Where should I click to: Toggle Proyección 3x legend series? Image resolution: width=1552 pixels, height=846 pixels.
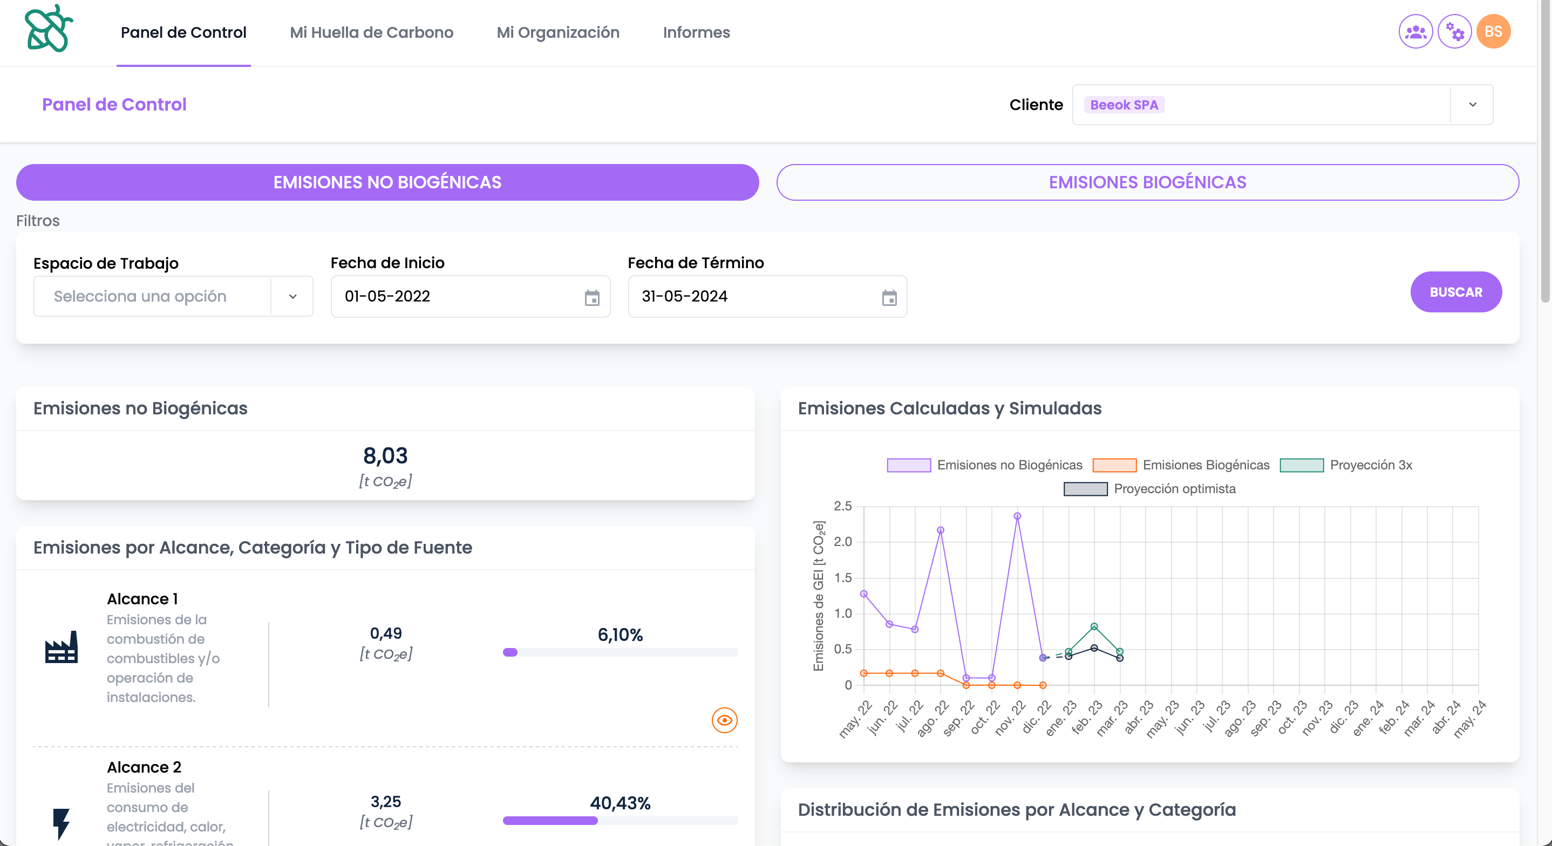click(x=1346, y=465)
